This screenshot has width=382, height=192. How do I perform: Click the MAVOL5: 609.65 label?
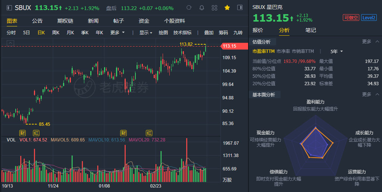pos(68,140)
